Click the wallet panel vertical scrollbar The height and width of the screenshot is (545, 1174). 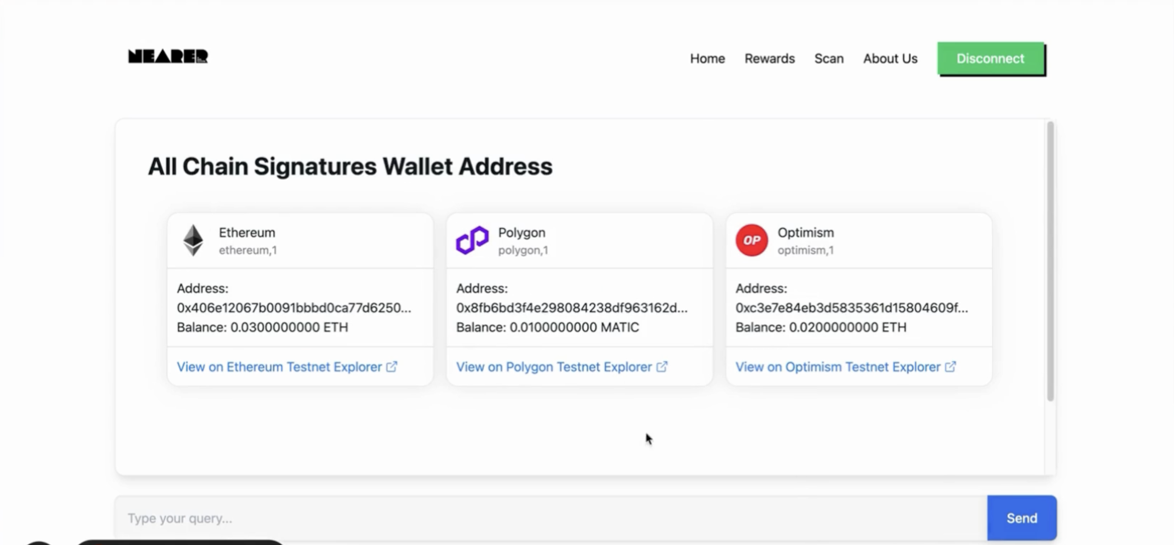click(x=1050, y=262)
